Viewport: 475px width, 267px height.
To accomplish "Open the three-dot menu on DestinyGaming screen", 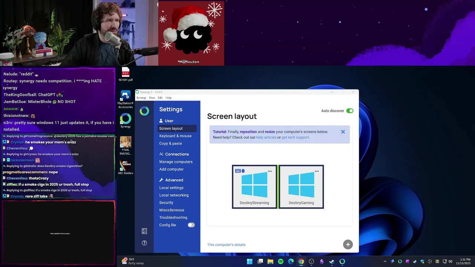I will click(317, 171).
